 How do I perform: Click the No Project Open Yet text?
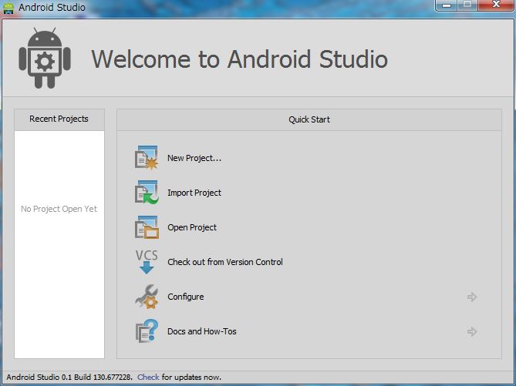pyautogui.click(x=59, y=209)
